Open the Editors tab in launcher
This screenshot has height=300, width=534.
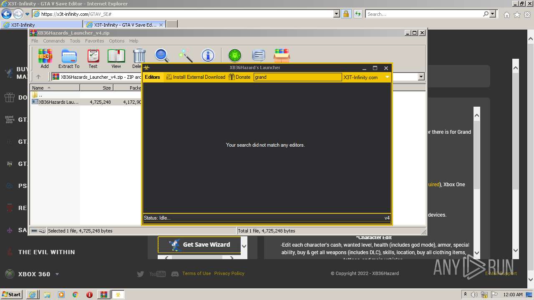pyautogui.click(x=152, y=77)
